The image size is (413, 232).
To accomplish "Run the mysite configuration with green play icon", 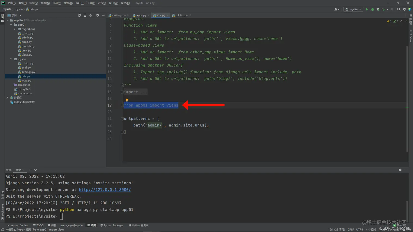I will [367, 9].
